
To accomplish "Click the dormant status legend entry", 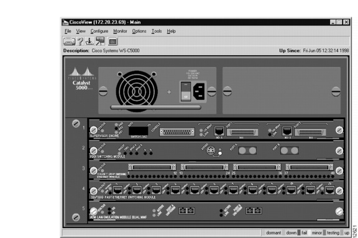I will (x=273, y=233).
